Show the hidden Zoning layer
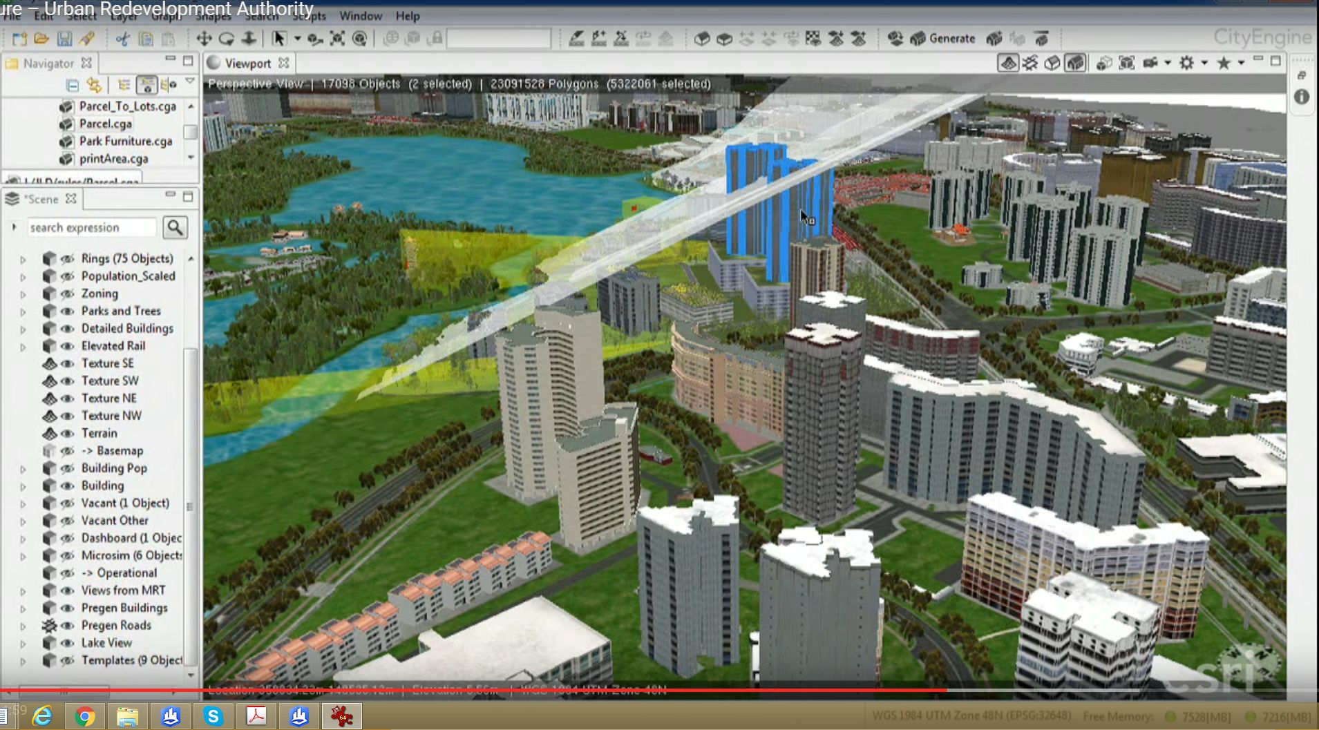 coord(67,294)
